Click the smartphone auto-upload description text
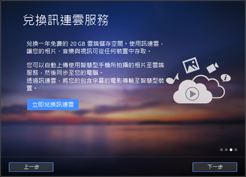246x177 pixels. pos(95,69)
